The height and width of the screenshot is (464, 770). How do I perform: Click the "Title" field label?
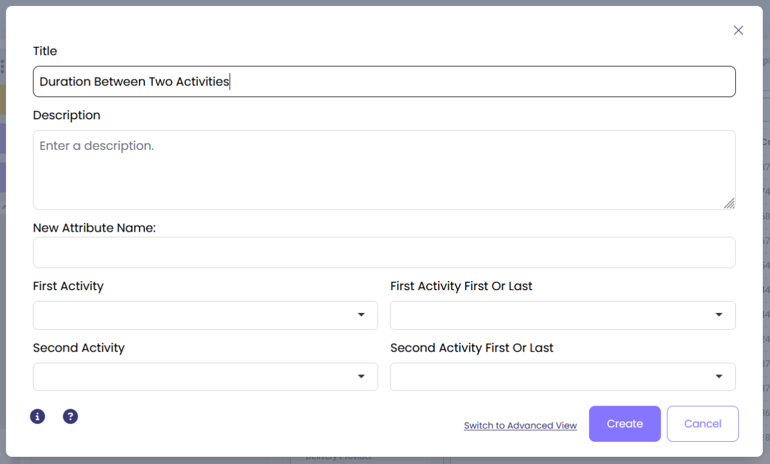coord(45,51)
